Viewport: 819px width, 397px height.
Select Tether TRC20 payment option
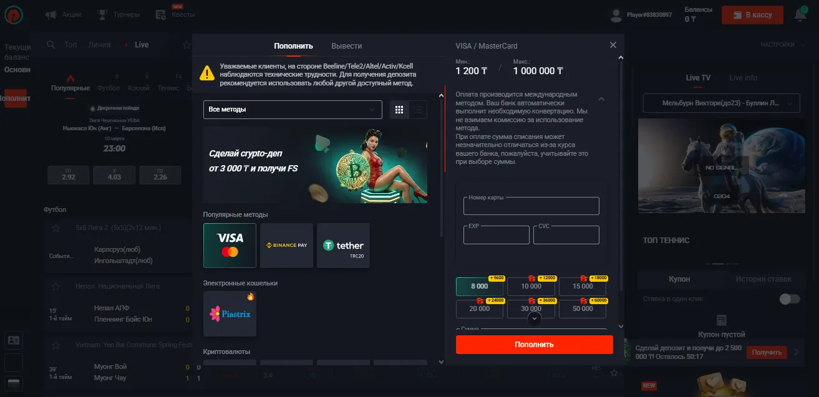(x=343, y=246)
